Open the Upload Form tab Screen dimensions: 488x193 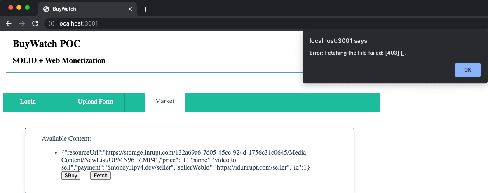pyautogui.click(x=96, y=102)
